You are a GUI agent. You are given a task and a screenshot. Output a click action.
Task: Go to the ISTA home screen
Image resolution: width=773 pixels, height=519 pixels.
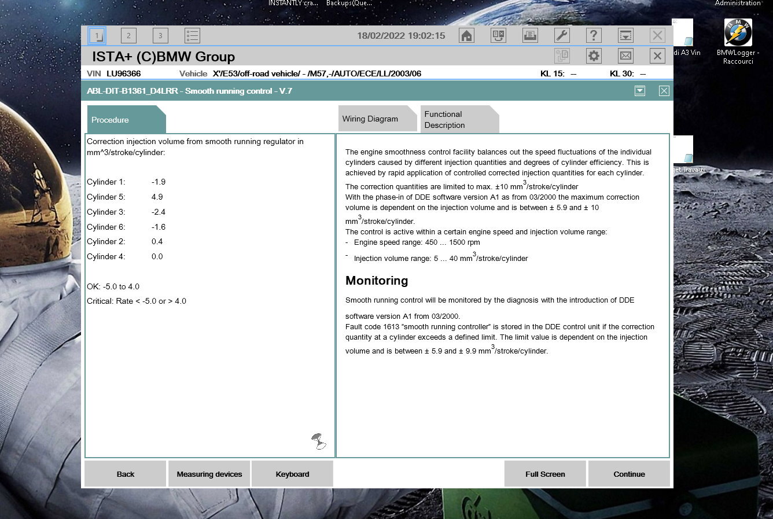(x=466, y=36)
